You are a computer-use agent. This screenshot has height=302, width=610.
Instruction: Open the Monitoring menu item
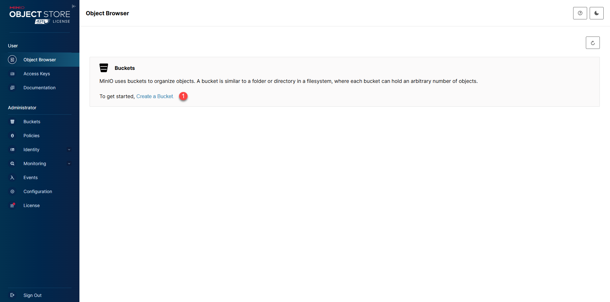coord(35,164)
